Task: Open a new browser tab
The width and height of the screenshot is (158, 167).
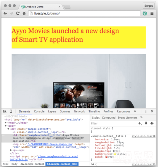Action: point(67,7)
